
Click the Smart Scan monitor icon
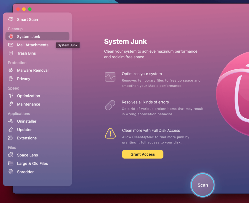point(11,20)
